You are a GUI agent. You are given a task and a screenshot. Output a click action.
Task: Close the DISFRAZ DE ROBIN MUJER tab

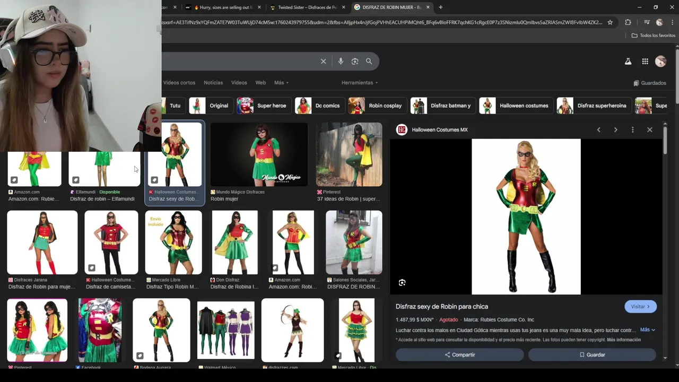point(428,7)
